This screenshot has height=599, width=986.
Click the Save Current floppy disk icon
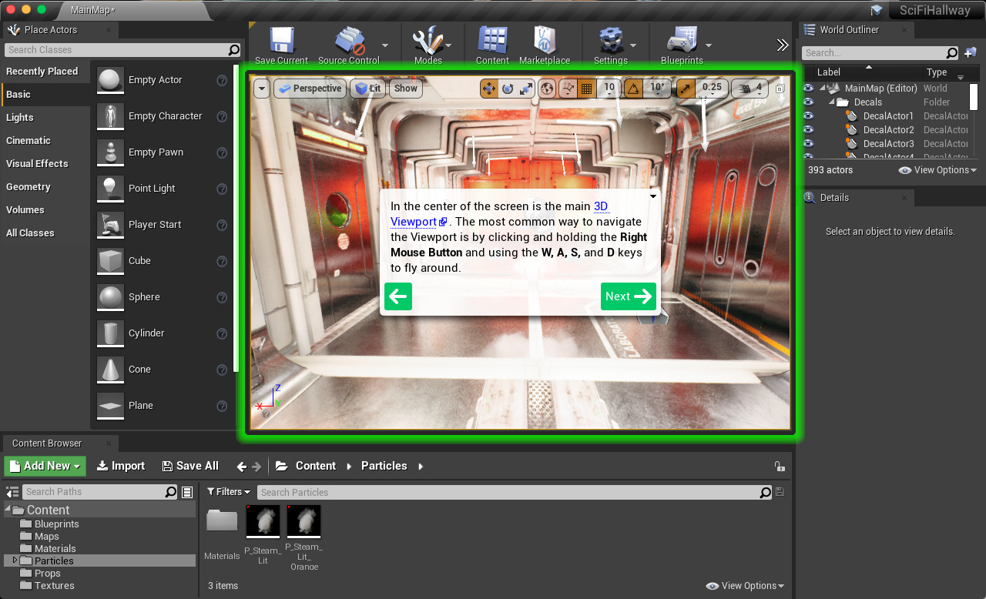click(x=280, y=41)
